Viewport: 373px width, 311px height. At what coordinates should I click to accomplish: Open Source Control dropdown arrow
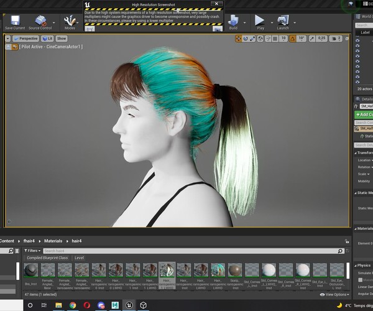click(54, 22)
